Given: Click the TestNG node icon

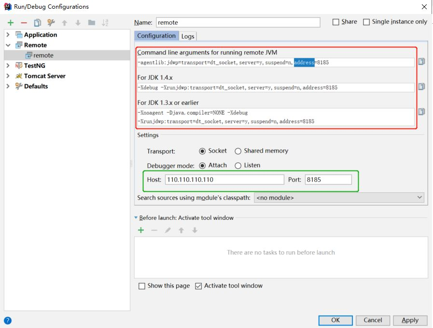Looking at the screenshot, I should [19, 66].
